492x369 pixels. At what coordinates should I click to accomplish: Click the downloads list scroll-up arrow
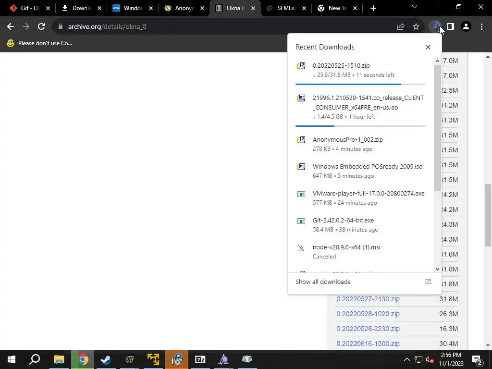tap(437, 61)
